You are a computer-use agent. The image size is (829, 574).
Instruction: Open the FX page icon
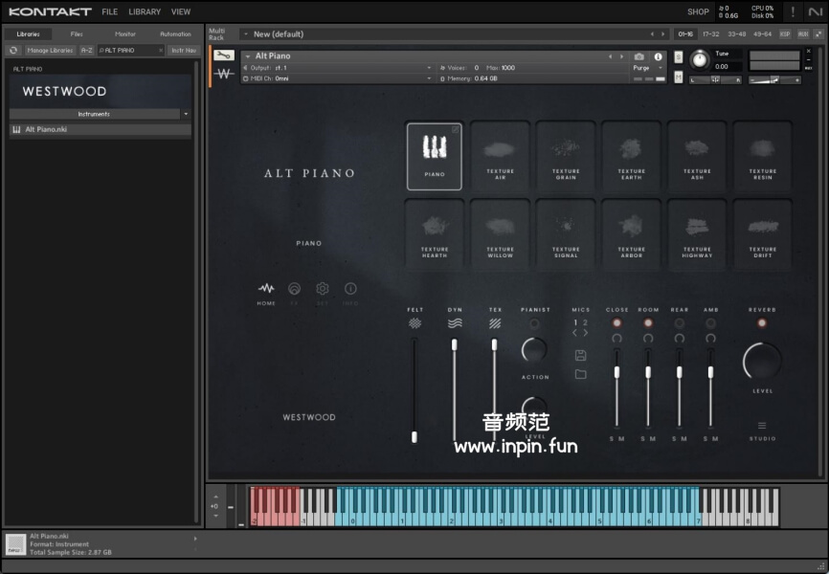tap(294, 289)
